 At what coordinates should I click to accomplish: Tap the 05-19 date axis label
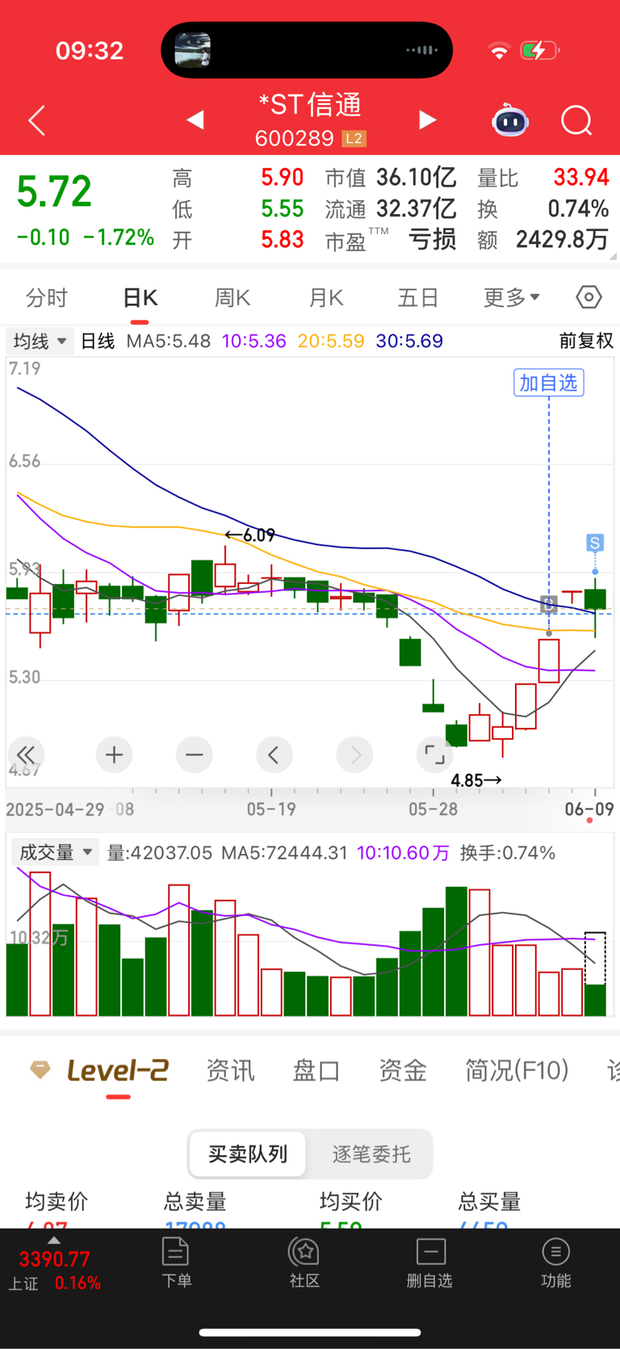pos(271,809)
